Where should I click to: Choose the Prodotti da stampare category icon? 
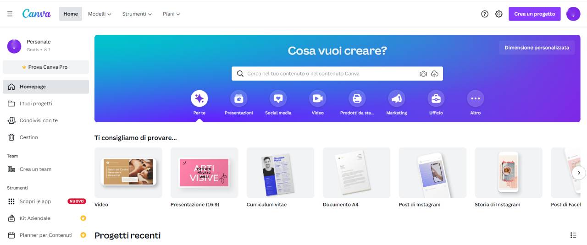(x=357, y=98)
